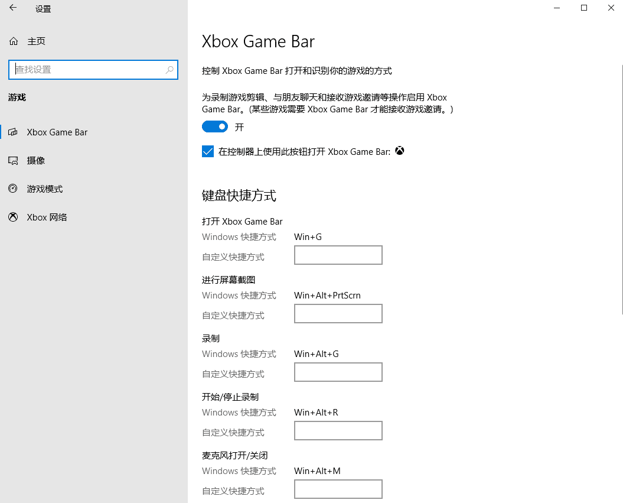Click the 游戏模式 game mode sidebar icon

pos(13,189)
